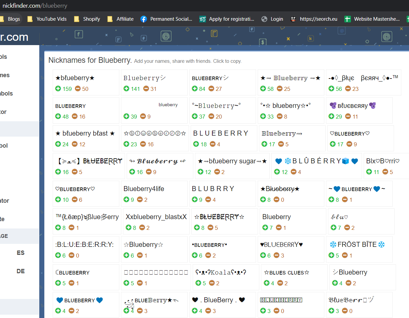Select ES in the language menu
This screenshot has width=409, height=318.
[21, 253]
